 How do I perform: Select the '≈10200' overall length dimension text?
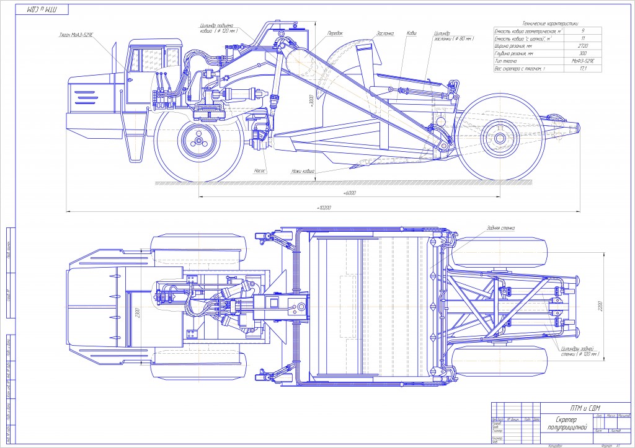pyautogui.click(x=324, y=208)
